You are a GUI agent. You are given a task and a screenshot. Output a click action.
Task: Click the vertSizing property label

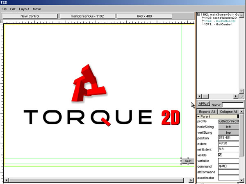click(205, 132)
